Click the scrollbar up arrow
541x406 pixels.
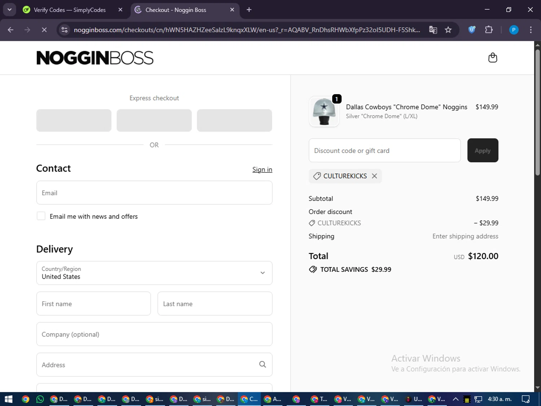point(537,45)
